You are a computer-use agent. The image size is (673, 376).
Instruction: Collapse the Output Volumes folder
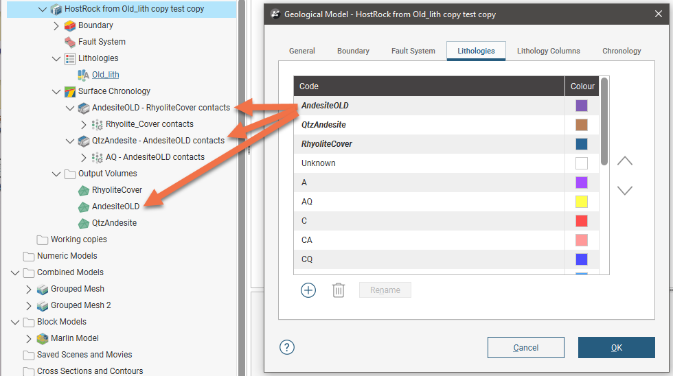(x=56, y=174)
